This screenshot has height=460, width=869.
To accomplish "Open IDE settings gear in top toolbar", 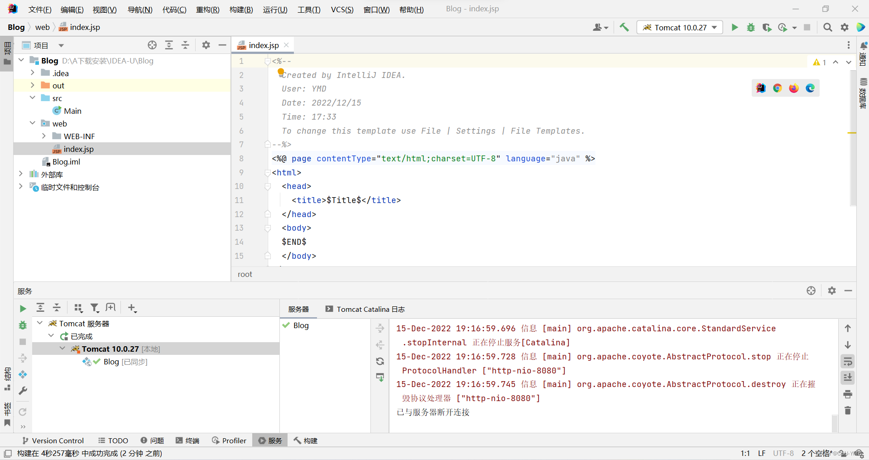I will click(x=845, y=27).
